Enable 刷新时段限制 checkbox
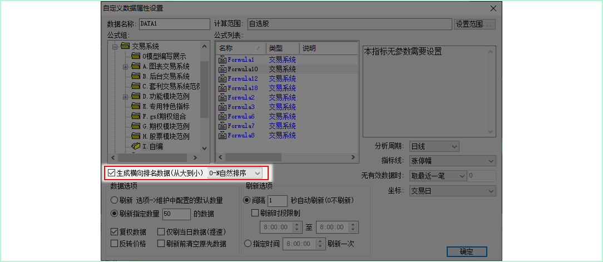Image resolution: width=603 pixels, height=262 pixels. [255, 212]
